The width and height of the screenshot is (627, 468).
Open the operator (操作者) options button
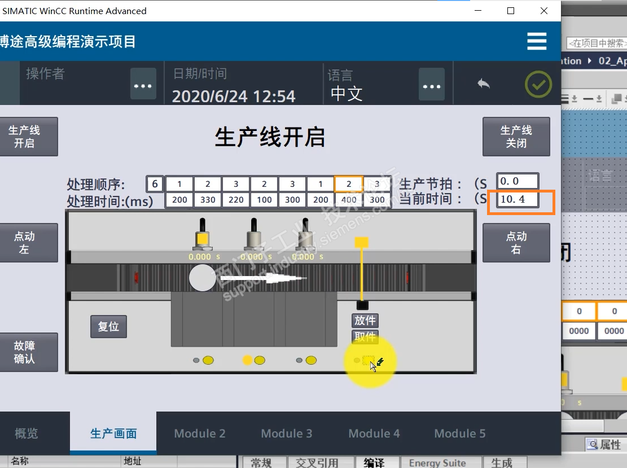pyautogui.click(x=143, y=84)
